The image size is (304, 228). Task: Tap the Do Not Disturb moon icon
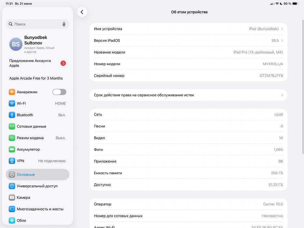tap(281, 4)
